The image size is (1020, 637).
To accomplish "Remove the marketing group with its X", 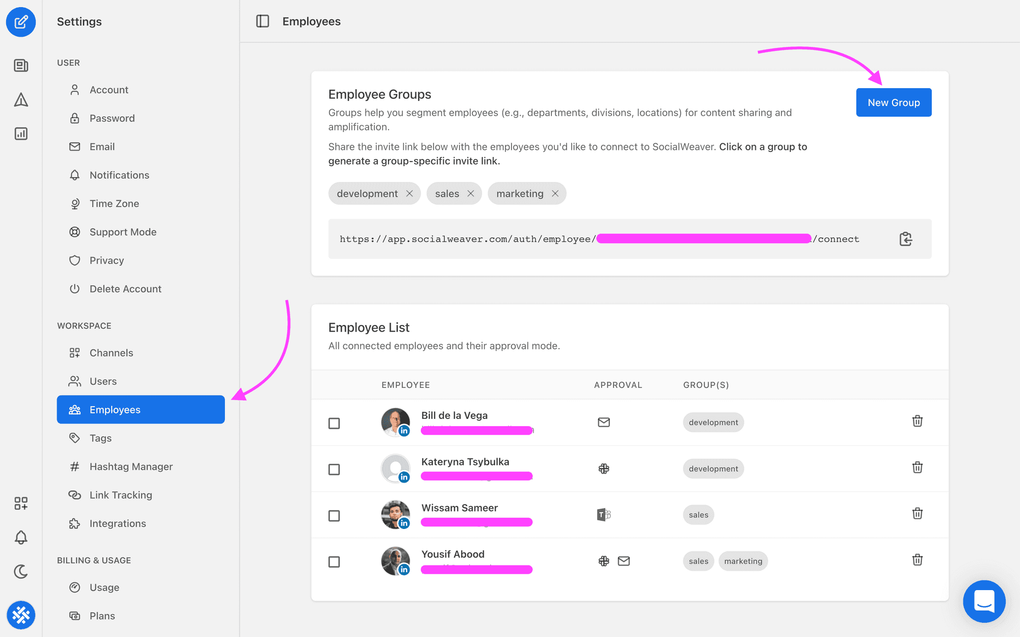I will click(555, 194).
